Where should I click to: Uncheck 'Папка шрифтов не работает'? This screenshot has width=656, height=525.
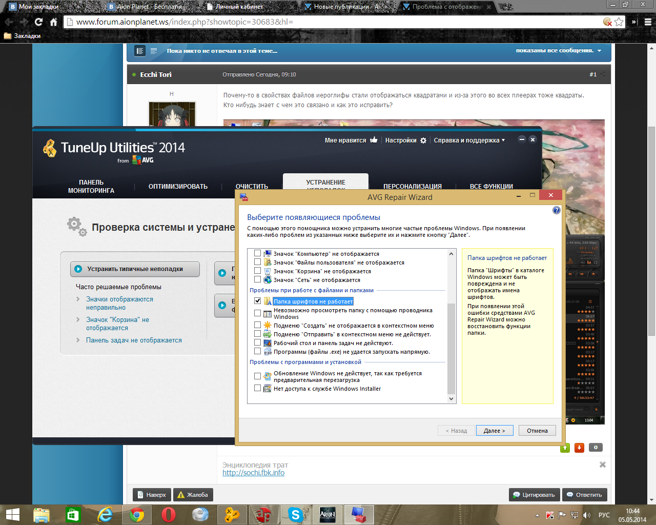(x=257, y=301)
